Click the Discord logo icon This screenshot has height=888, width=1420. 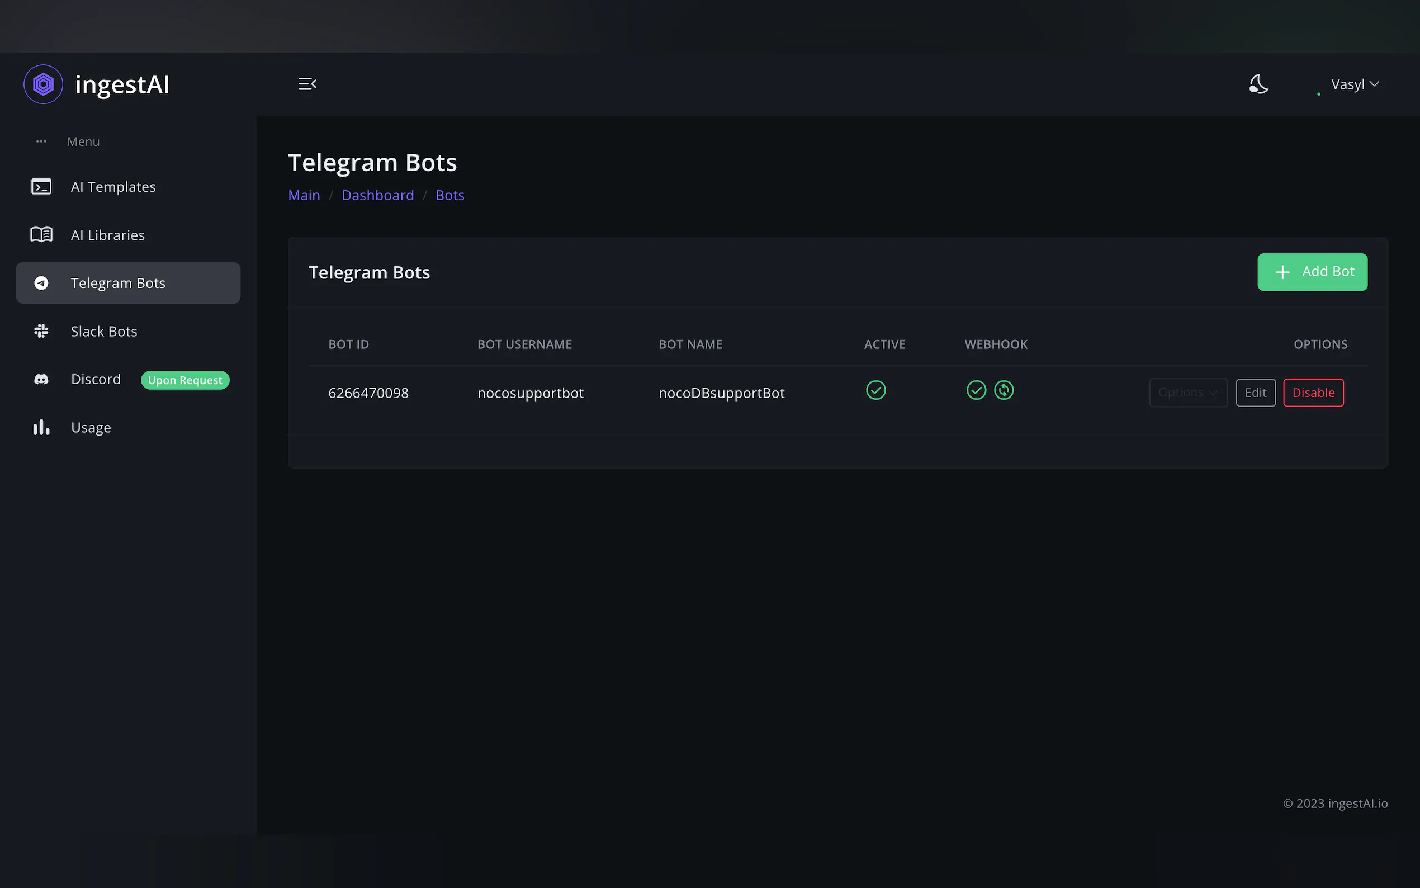(x=41, y=379)
